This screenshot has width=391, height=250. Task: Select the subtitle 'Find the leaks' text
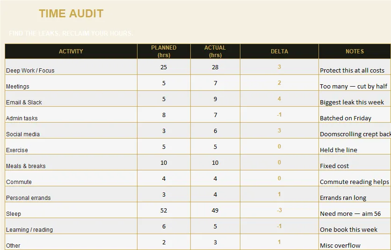pos(71,33)
